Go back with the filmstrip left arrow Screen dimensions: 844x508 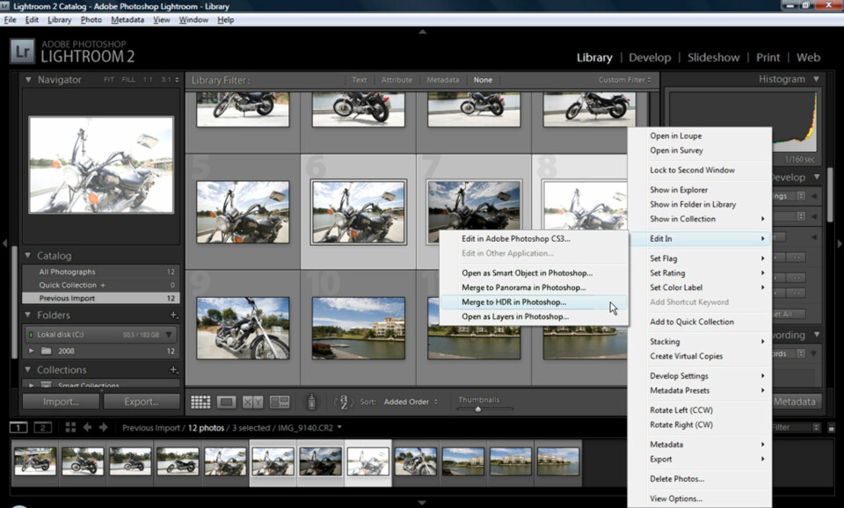tap(87, 427)
